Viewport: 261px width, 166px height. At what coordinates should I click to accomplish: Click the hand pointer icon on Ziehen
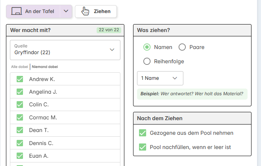pyautogui.click(x=85, y=11)
